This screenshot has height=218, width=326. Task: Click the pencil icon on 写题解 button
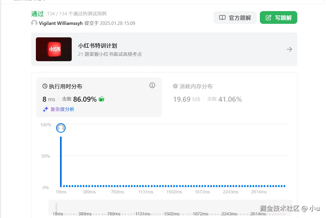[269, 17]
